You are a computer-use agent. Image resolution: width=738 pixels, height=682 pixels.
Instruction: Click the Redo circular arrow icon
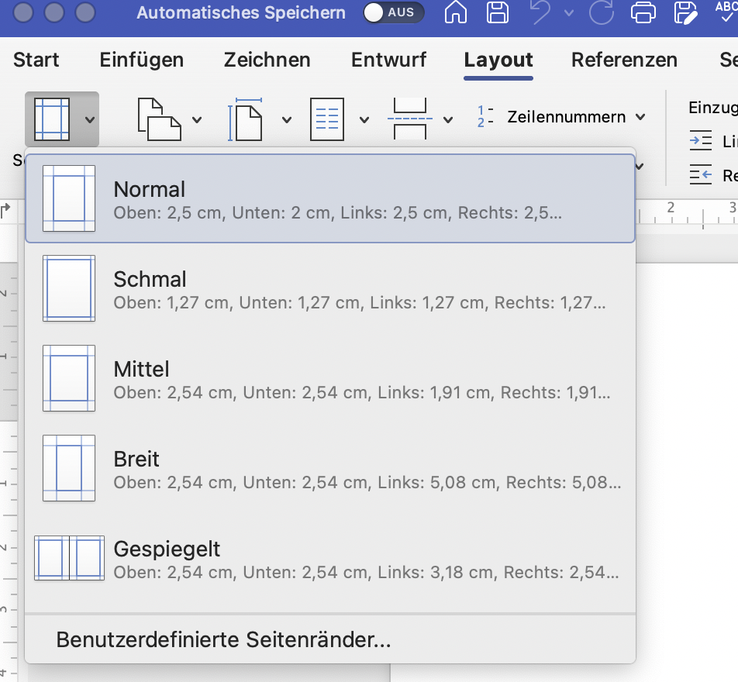pos(601,13)
